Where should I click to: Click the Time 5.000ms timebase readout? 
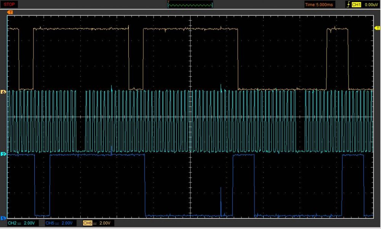[x=319, y=5]
